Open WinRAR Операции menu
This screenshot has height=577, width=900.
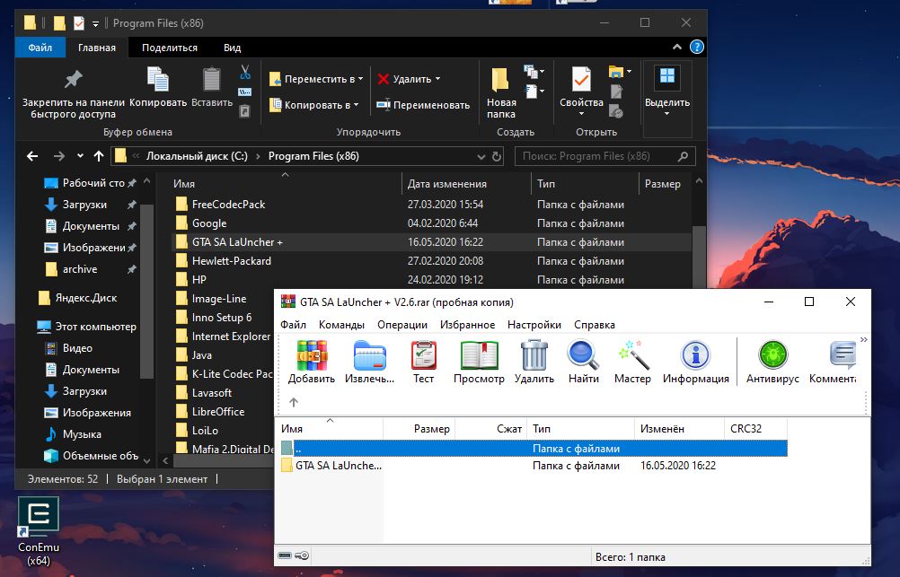pyautogui.click(x=402, y=325)
